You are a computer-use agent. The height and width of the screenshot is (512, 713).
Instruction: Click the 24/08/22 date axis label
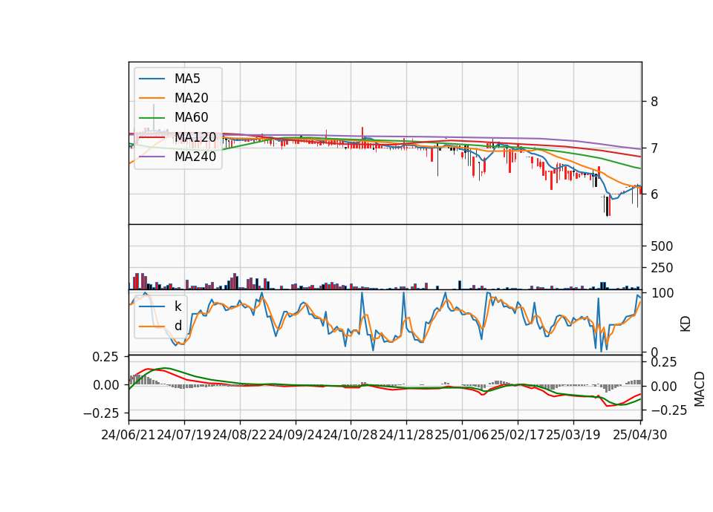[240, 435]
